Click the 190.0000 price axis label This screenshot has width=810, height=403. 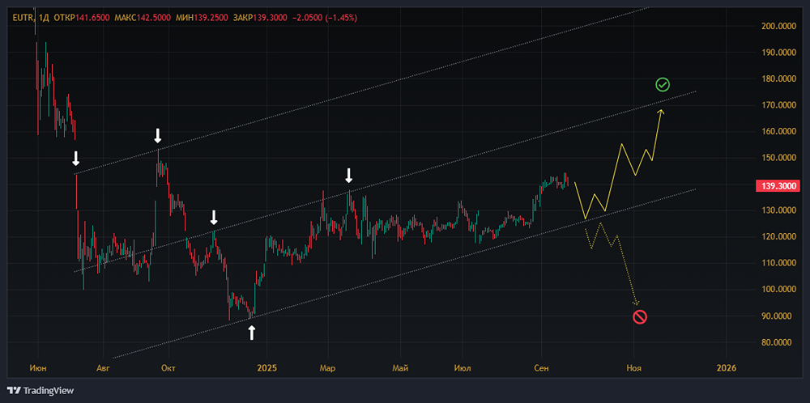[778, 52]
